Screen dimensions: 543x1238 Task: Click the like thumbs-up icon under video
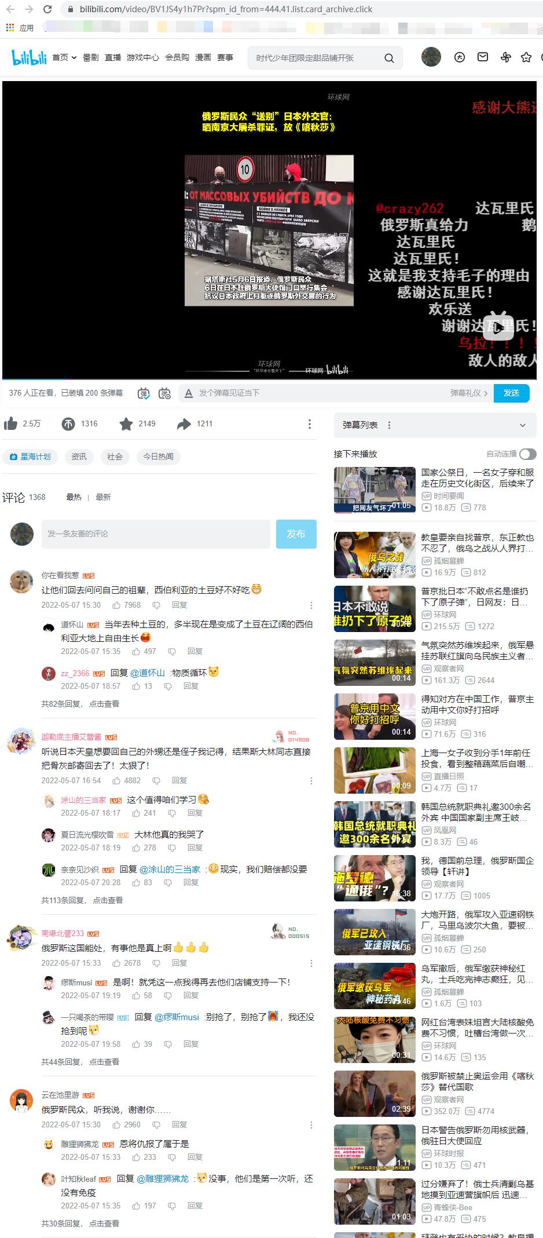(10, 424)
